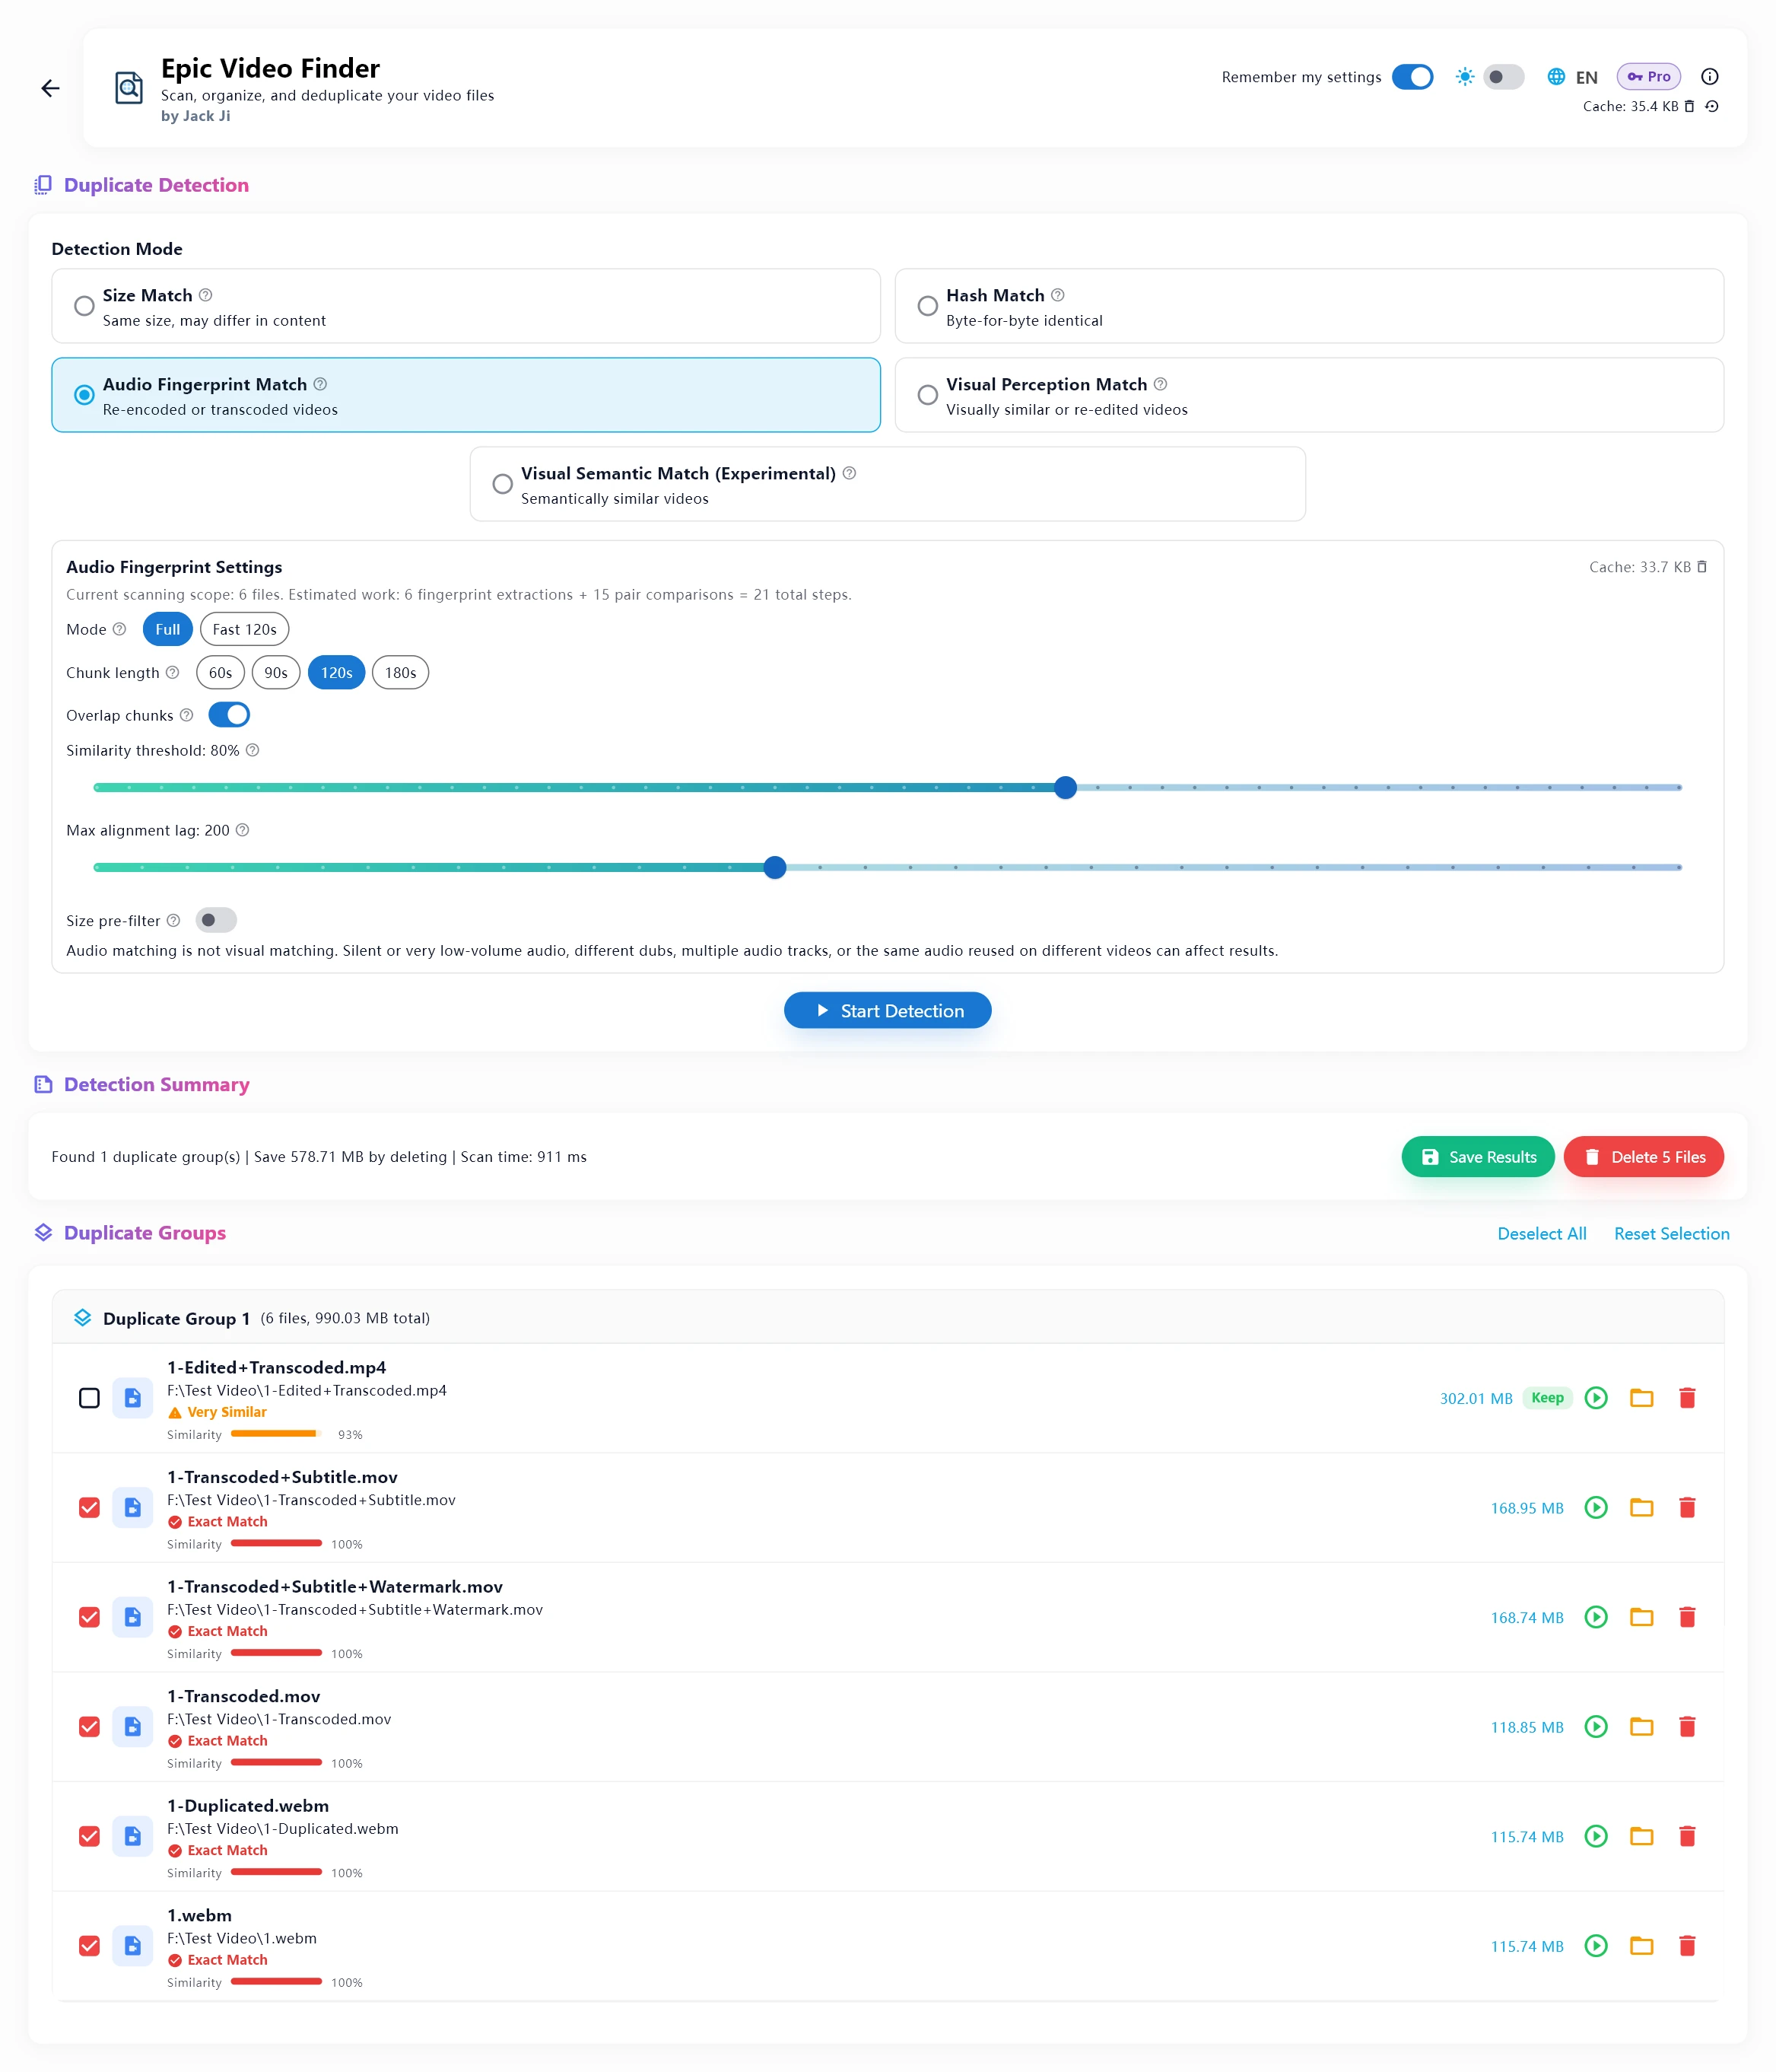Click the Reset Selection link
The width and height of the screenshot is (1776, 2072).
click(1671, 1234)
